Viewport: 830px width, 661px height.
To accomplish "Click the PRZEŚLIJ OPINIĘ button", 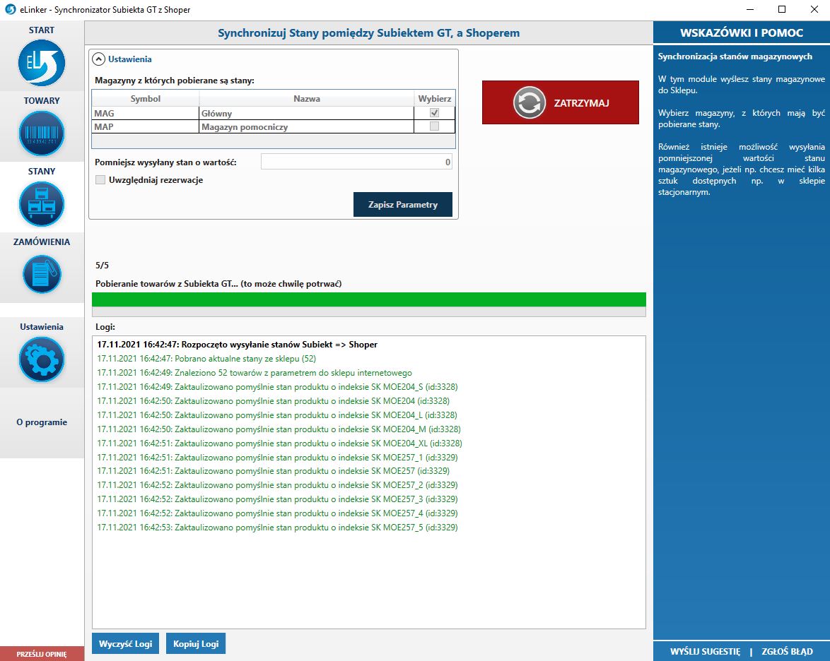I will coord(42,654).
